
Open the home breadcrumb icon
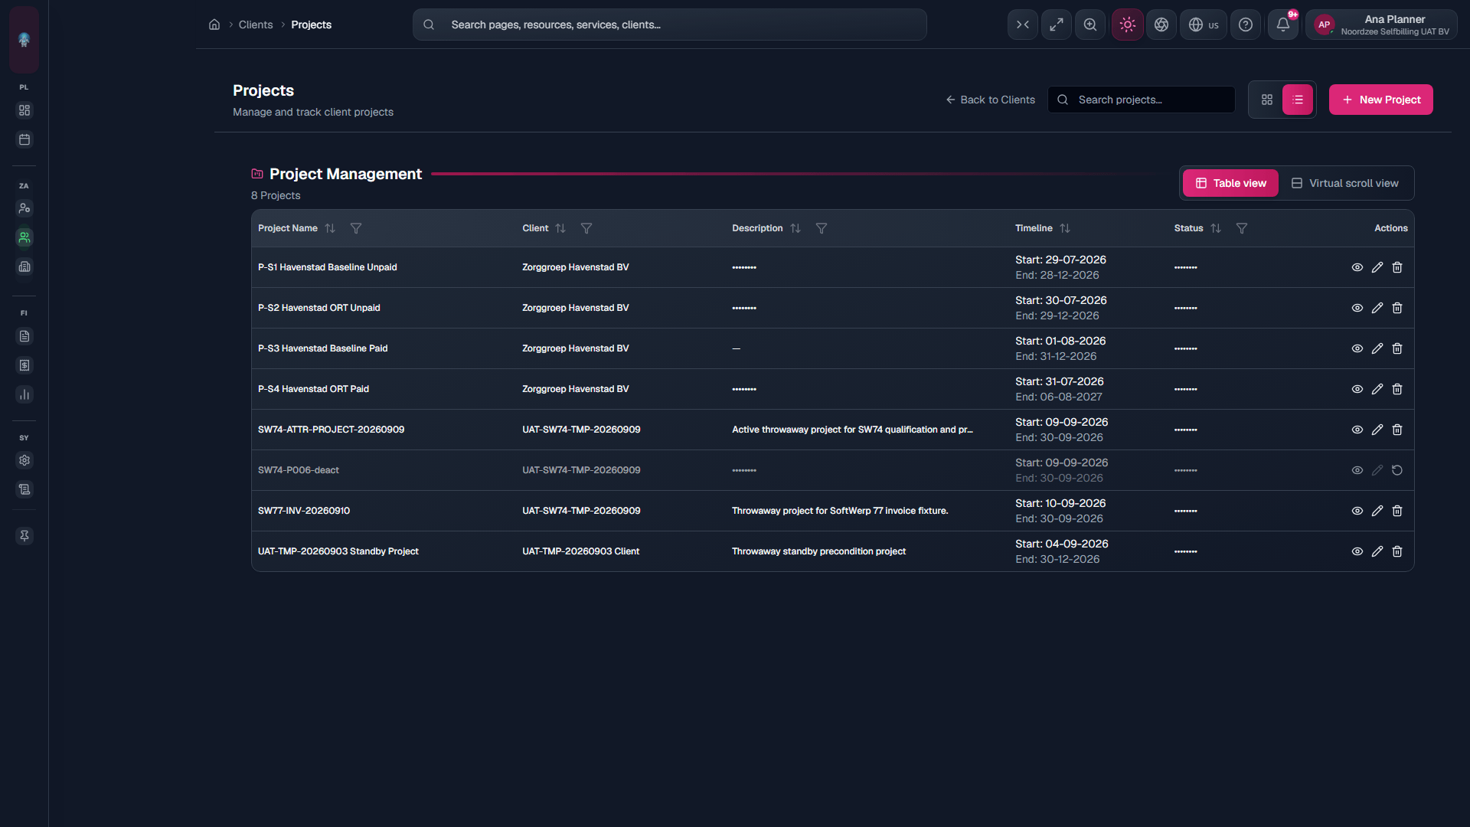coord(214,25)
